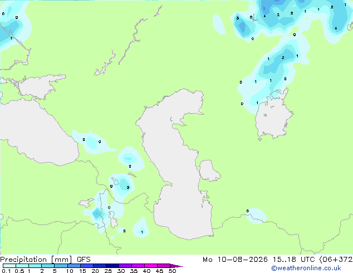Select the 35–40 mm violet legend swatch

pos(138,266)
